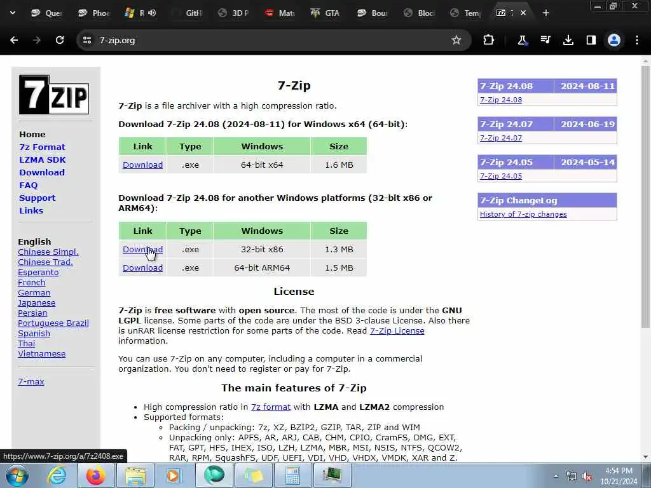Open the 7-max link
Image resolution: width=651 pixels, height=488 pixels.
31,381
